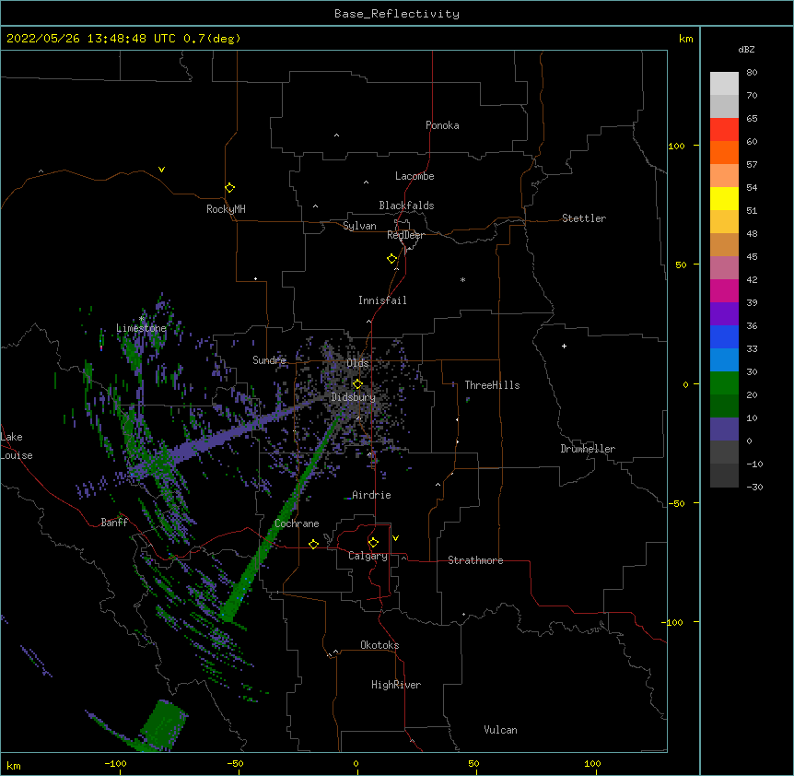
Task: Select the ThreeHills label
Action: [x=492, y=385]
